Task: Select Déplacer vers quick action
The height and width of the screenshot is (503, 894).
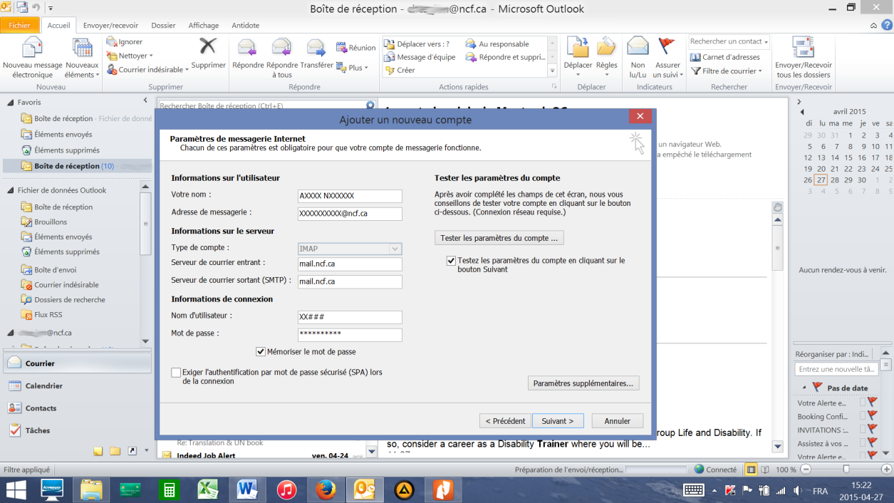Action: [417, 44]
